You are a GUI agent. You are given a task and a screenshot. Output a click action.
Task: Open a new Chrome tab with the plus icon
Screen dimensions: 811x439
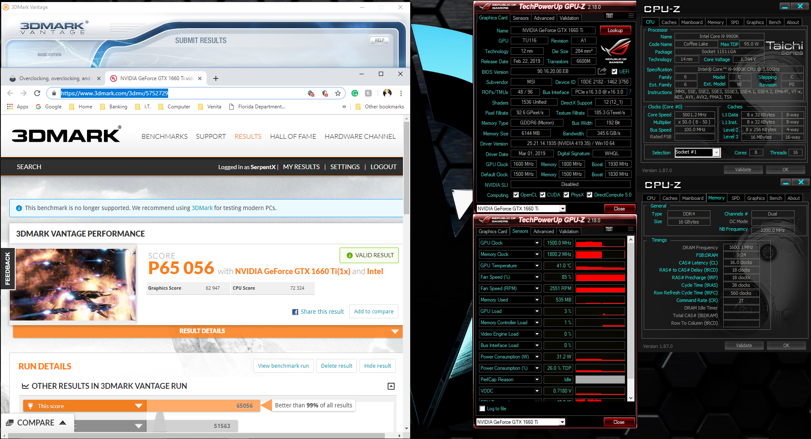(216, 78)
